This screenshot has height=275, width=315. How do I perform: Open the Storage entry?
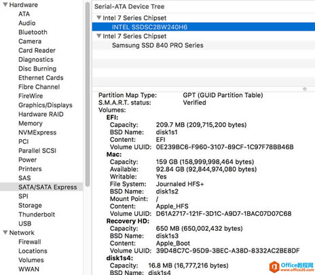click(x=30, y=205)
